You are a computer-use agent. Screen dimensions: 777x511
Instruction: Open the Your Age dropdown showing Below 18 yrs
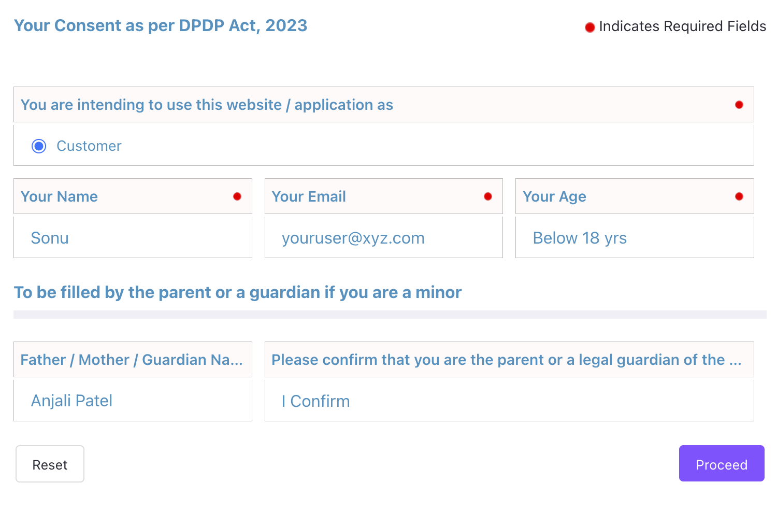(x=634, y=238)
